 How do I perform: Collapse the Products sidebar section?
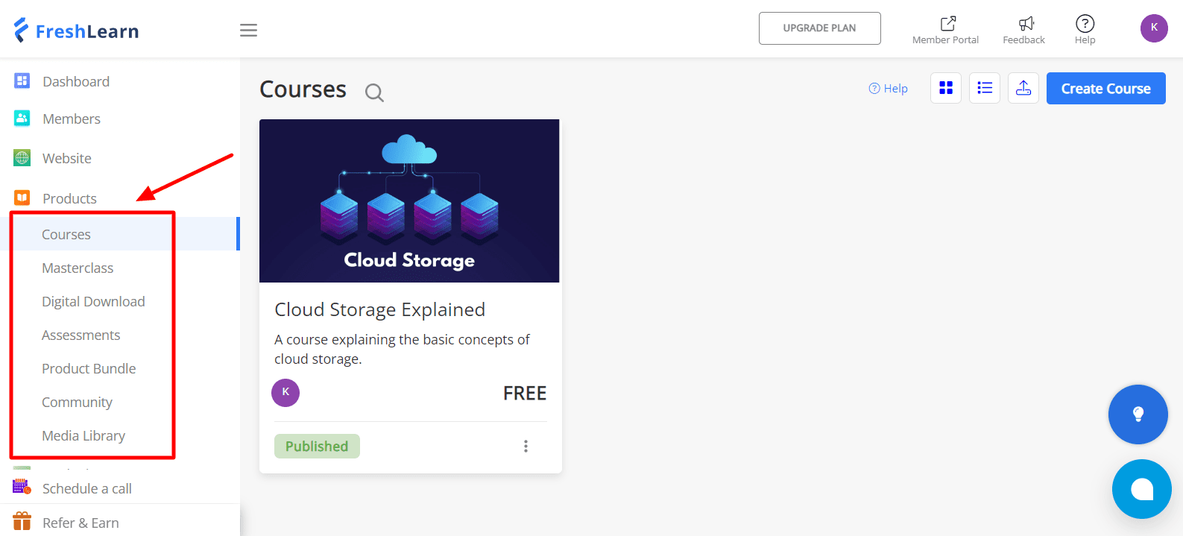click(69, 198)
